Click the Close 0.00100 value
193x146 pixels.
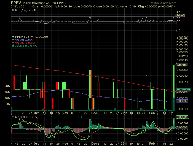[x=103, y=7]
